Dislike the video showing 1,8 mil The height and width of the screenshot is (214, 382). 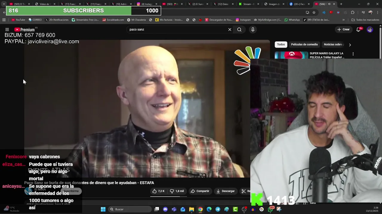pyautogui.click(x=177, y=191)
